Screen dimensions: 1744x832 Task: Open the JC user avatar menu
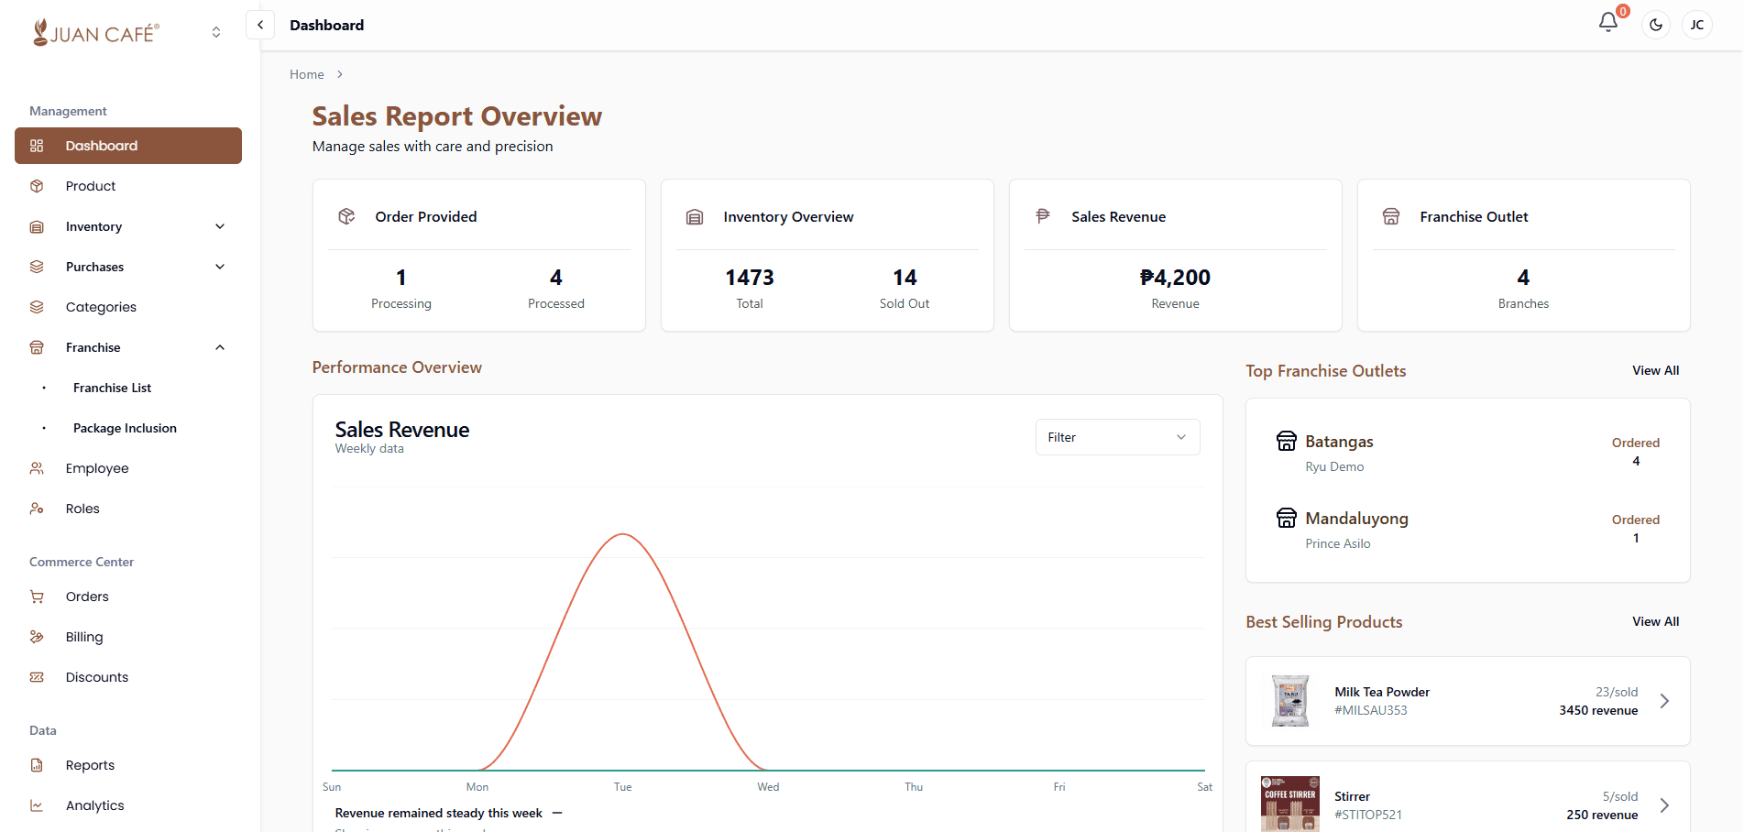(1697, 25)
